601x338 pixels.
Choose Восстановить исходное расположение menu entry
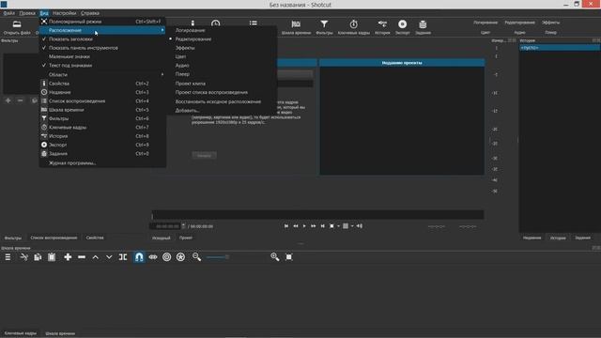pos(218,101)
